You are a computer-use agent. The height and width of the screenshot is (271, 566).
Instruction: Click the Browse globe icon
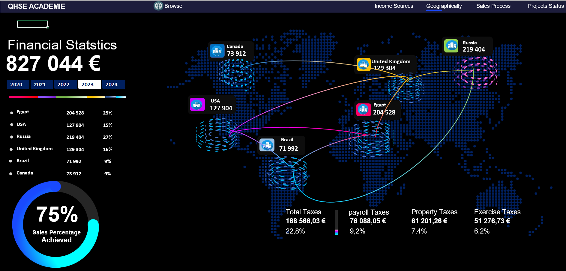[x=158, y=6]
